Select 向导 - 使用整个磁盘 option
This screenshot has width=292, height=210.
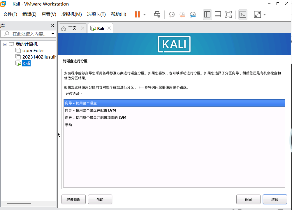click(174, 103)
